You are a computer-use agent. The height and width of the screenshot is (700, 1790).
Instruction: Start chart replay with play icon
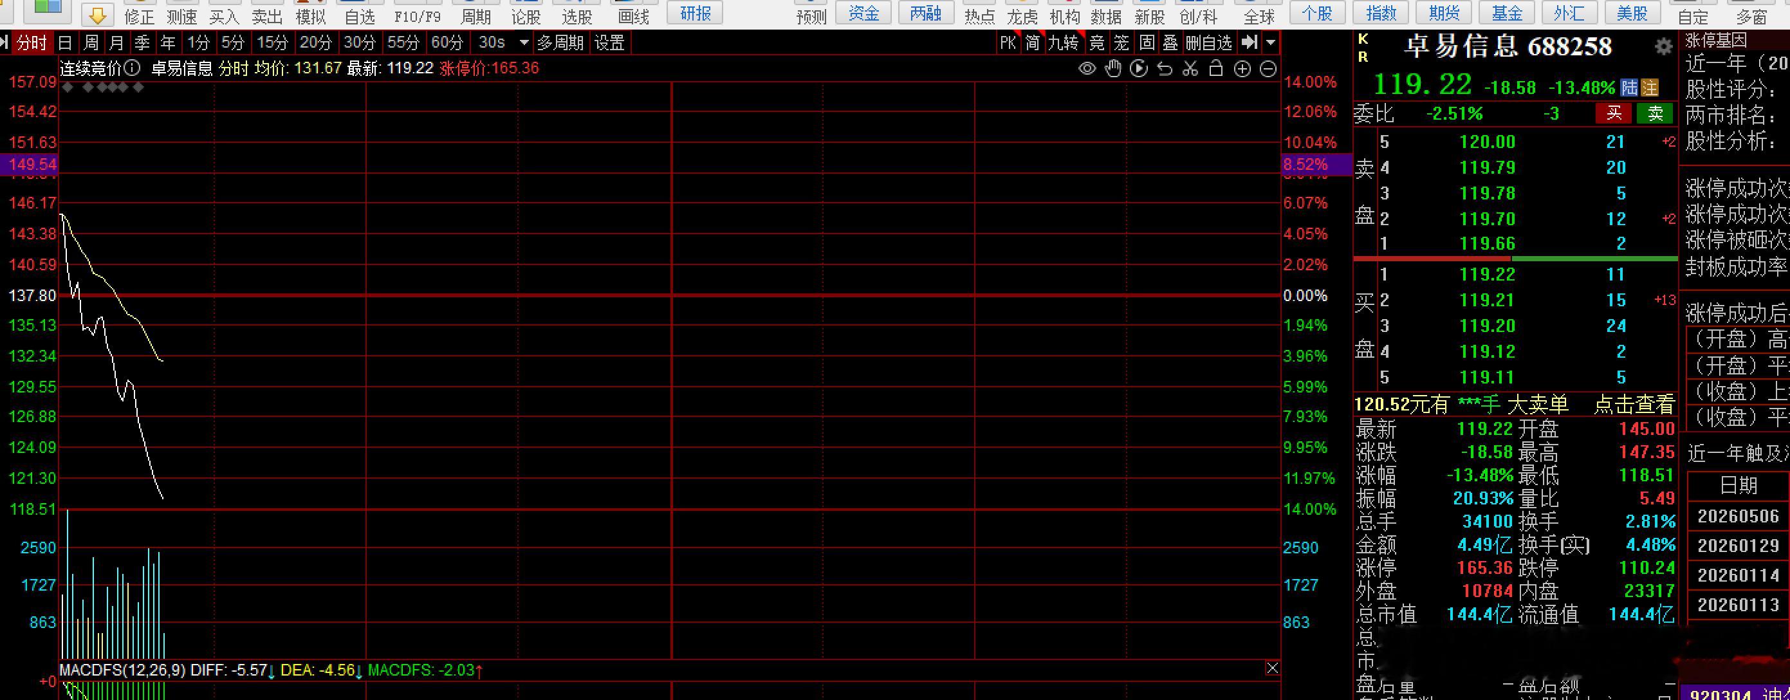pos(1139,69)
